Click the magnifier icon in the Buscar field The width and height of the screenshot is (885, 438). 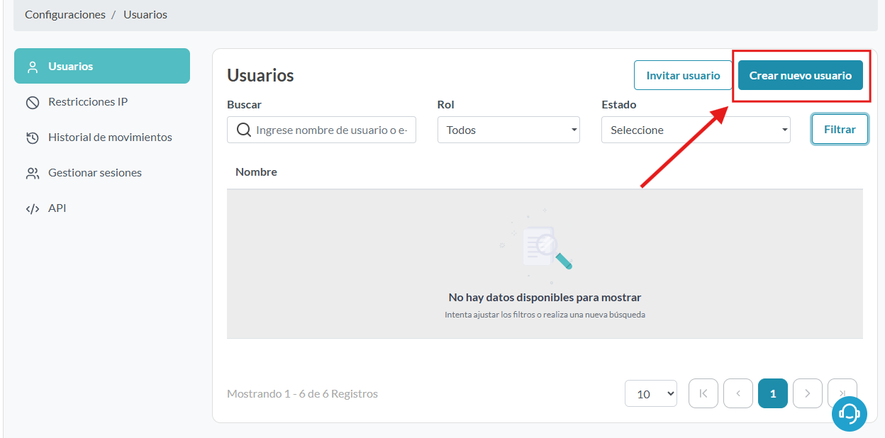[243, 130]
